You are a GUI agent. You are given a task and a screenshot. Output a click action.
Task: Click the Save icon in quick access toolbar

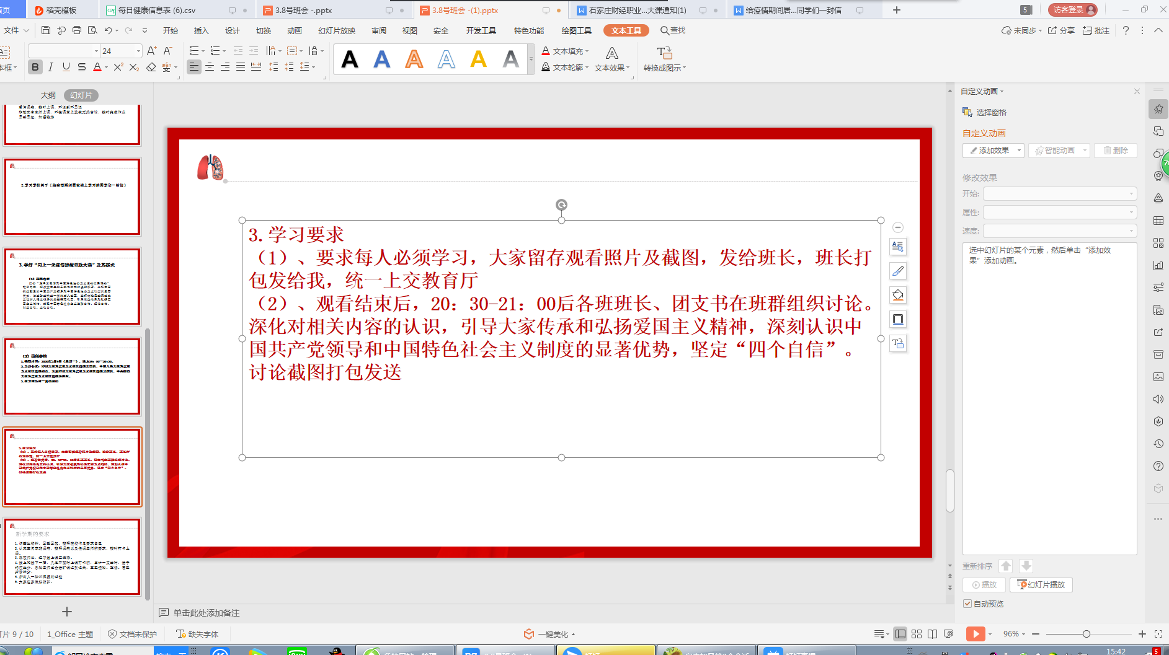[x=46, y=30]
